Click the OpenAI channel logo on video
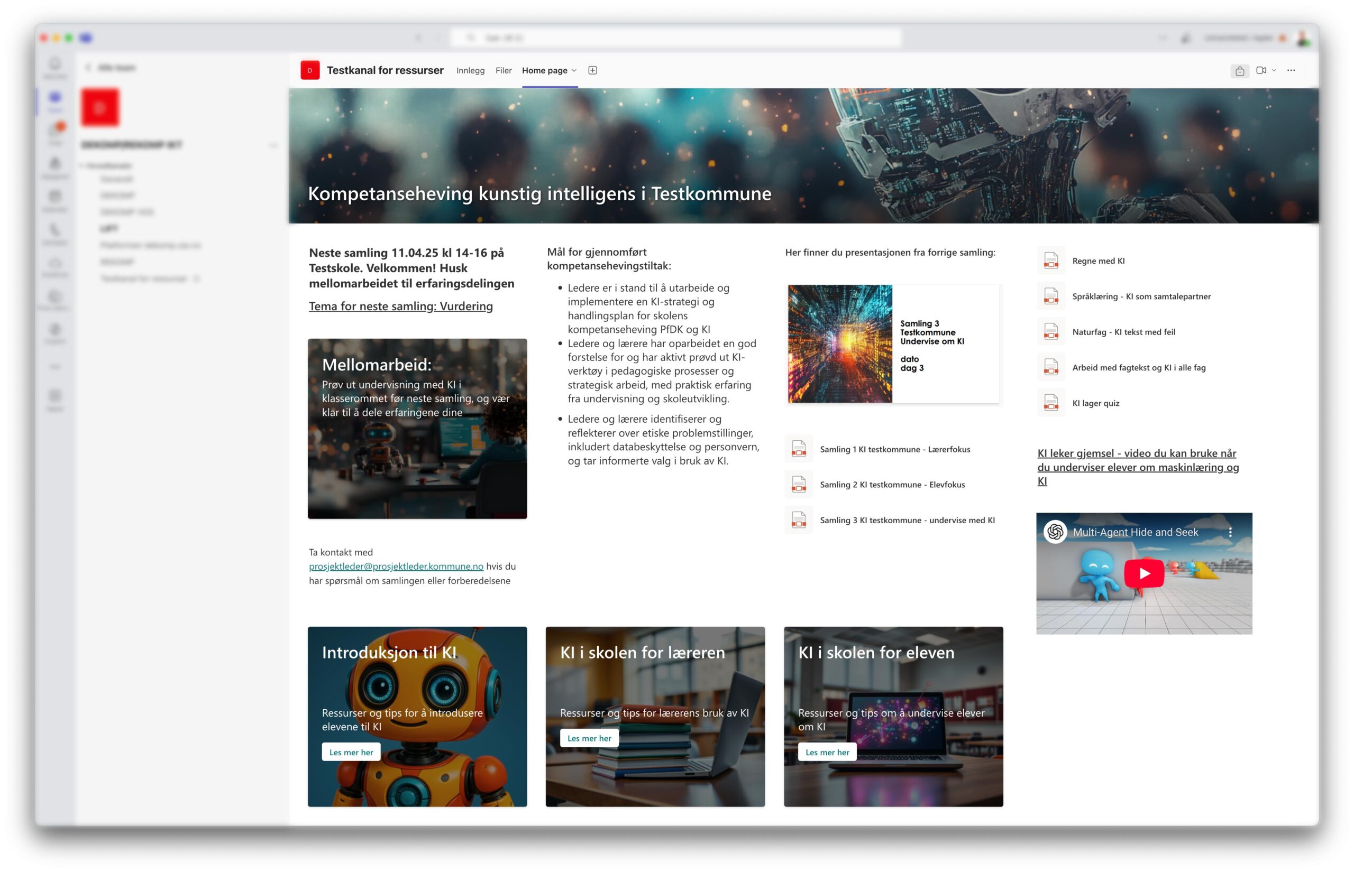Viewport: 1354px width, 872px height. click(x=1055, y=532)
